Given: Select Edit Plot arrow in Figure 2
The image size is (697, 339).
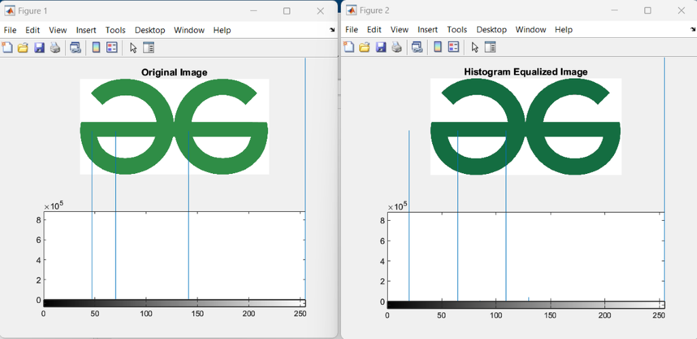Looking at the screenshot, I should click(474, 47).
